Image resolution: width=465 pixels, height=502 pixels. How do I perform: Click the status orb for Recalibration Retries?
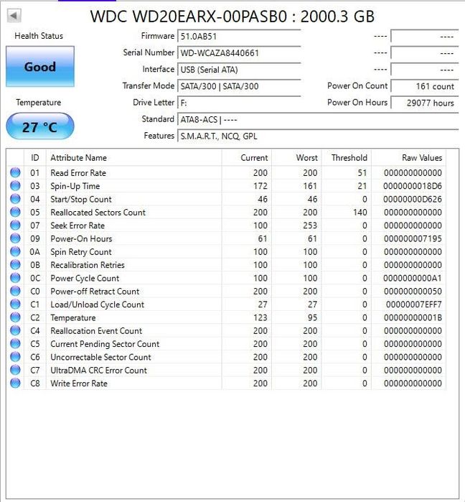[15, 264]
